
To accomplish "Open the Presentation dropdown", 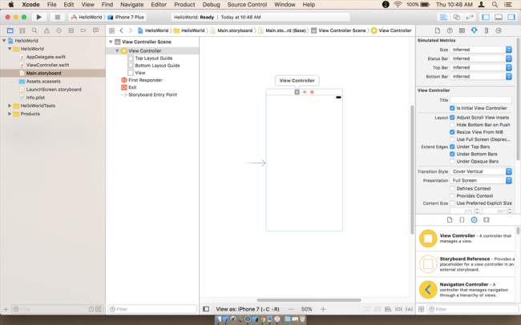I will pos(481,180).
